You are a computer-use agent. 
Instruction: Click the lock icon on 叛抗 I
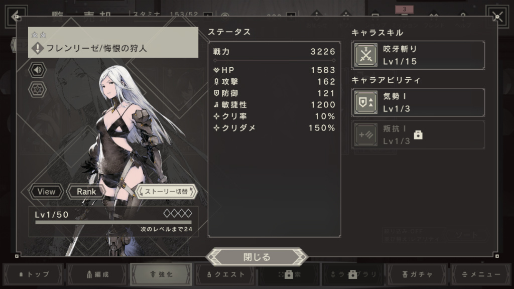pos(418,134)
